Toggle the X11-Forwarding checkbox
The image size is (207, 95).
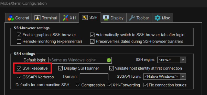[109, 85]
